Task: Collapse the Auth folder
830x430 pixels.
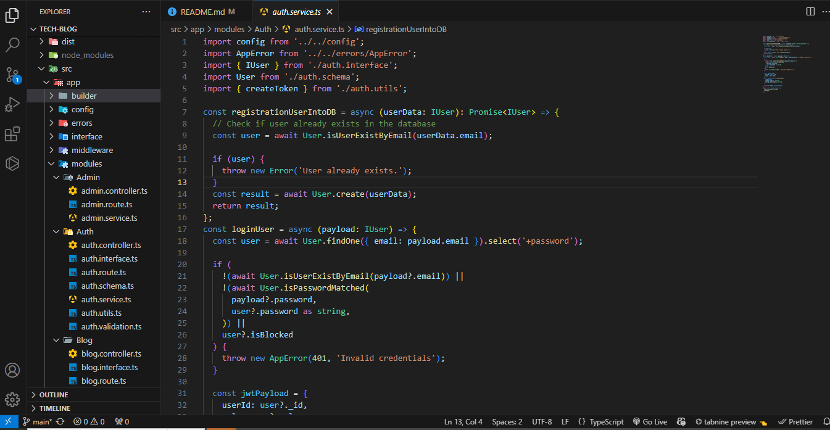Action: point(85,231)
